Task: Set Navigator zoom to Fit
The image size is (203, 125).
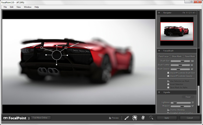Action: click(184, 13)
